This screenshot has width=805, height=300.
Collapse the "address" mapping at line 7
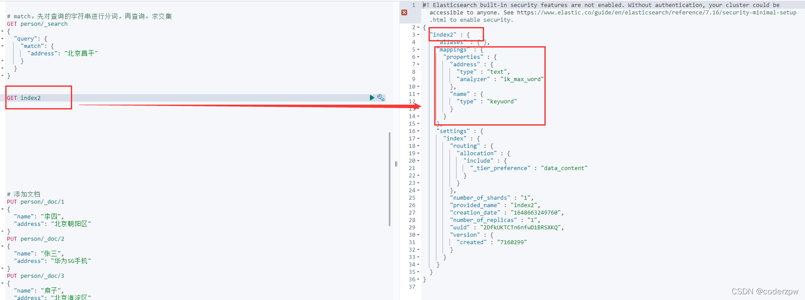coord(418,65)
